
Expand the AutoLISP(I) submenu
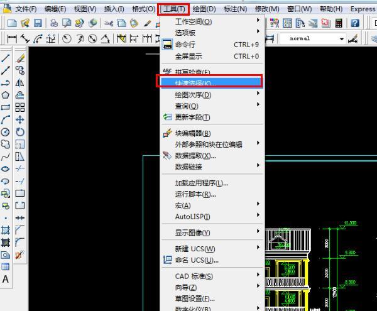click(x=212, y=217)
